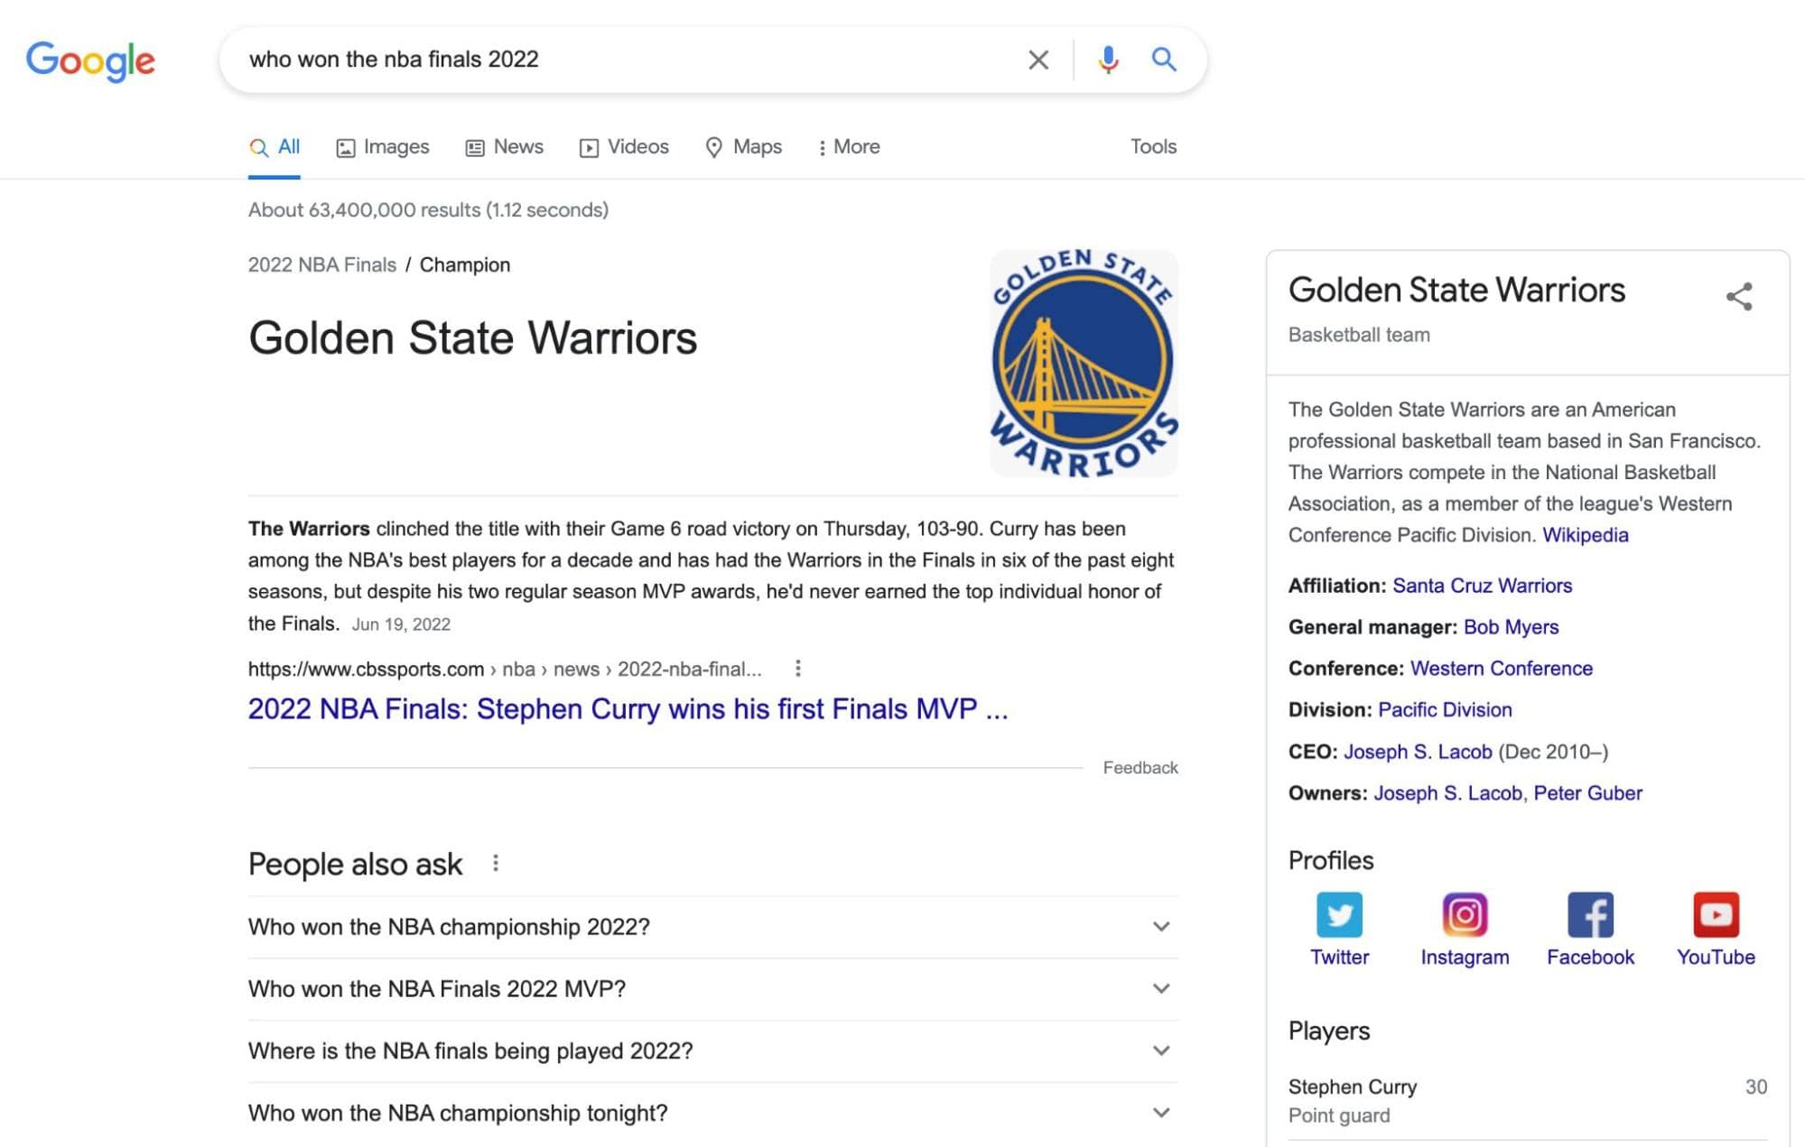Open the Pacific Division link

click(1445, 710)
